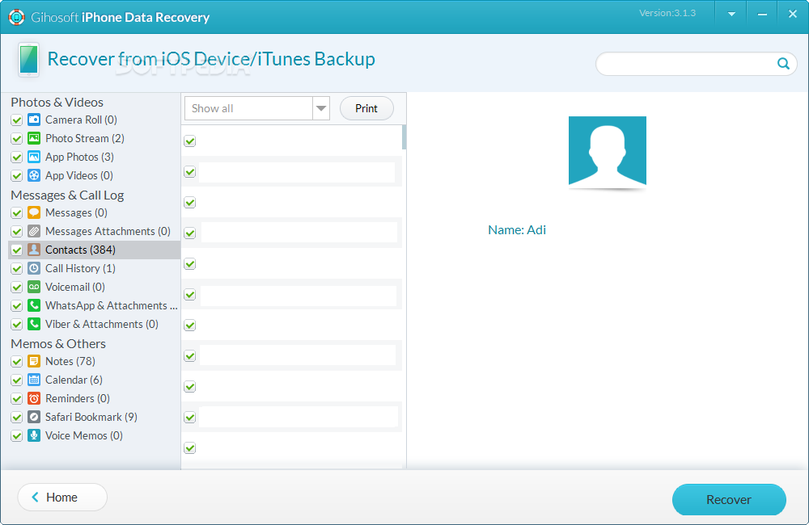Uncheck the Call History checkbox
The image size is (809, 525).
tap(16, 268)
